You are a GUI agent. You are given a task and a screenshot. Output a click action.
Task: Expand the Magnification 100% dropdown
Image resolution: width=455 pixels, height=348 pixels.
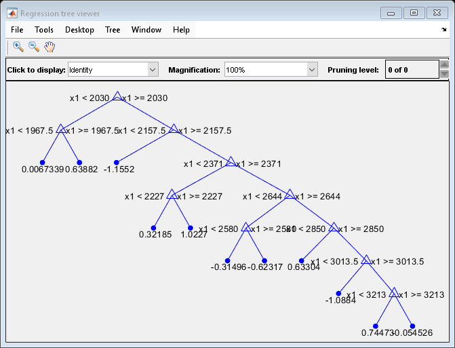pos(311,70)
